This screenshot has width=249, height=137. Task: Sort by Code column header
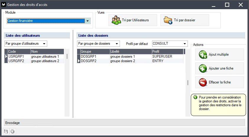pyautogui.click(x=19, y=51)
